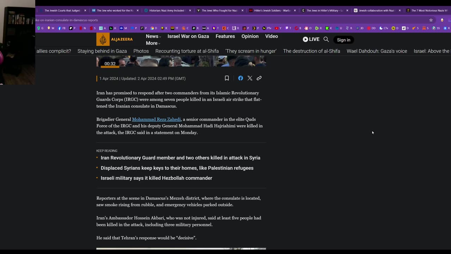The width and height of the screenshot is (451, 254).
Task: Open the 'TF' bookmark
Action: coord(174,28)
